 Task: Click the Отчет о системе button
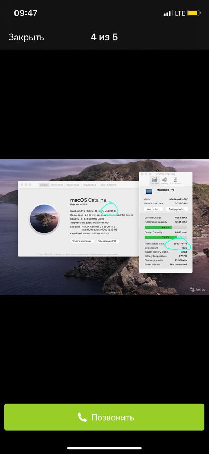point(82,241)
